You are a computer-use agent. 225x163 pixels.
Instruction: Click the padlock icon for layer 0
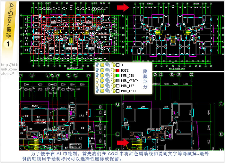(113, 65)
